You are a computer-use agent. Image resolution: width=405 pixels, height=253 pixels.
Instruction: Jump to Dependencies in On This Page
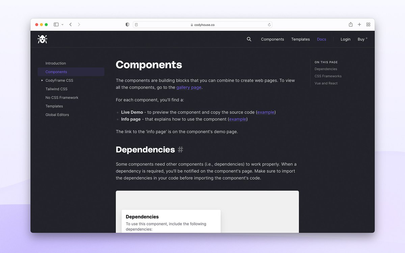tap(326, 69)
